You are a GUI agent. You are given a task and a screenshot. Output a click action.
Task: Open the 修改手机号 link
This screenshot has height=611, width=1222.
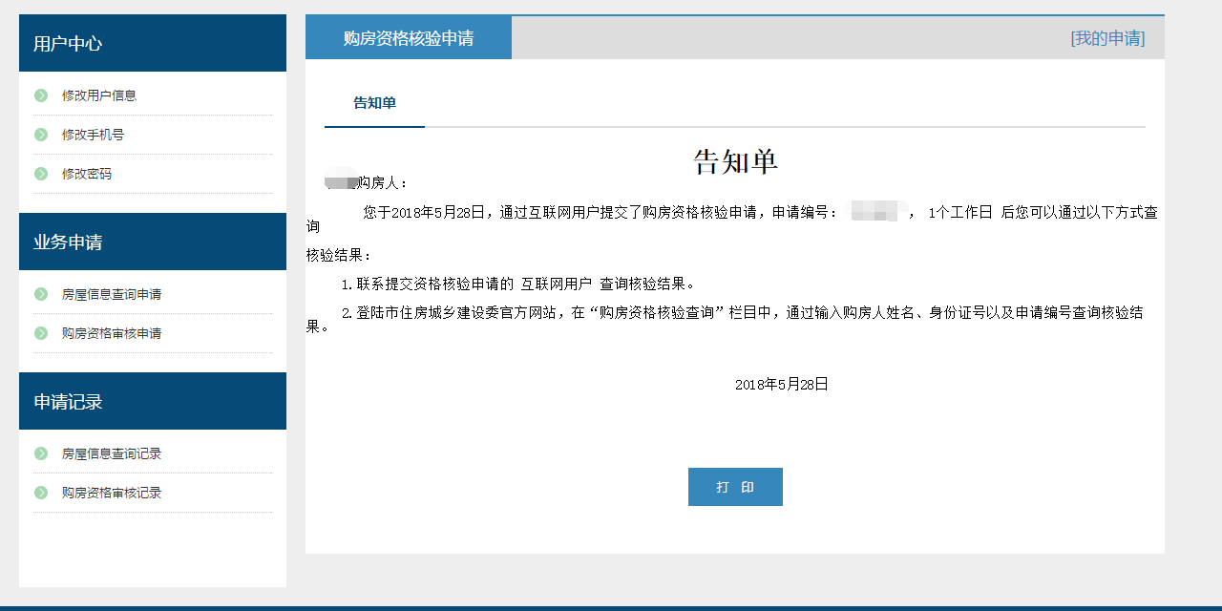(x=93, y=135)
